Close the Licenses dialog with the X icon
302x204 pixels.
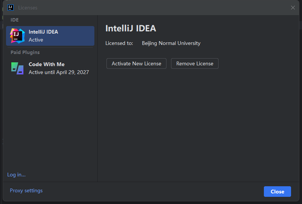(293, 8)
